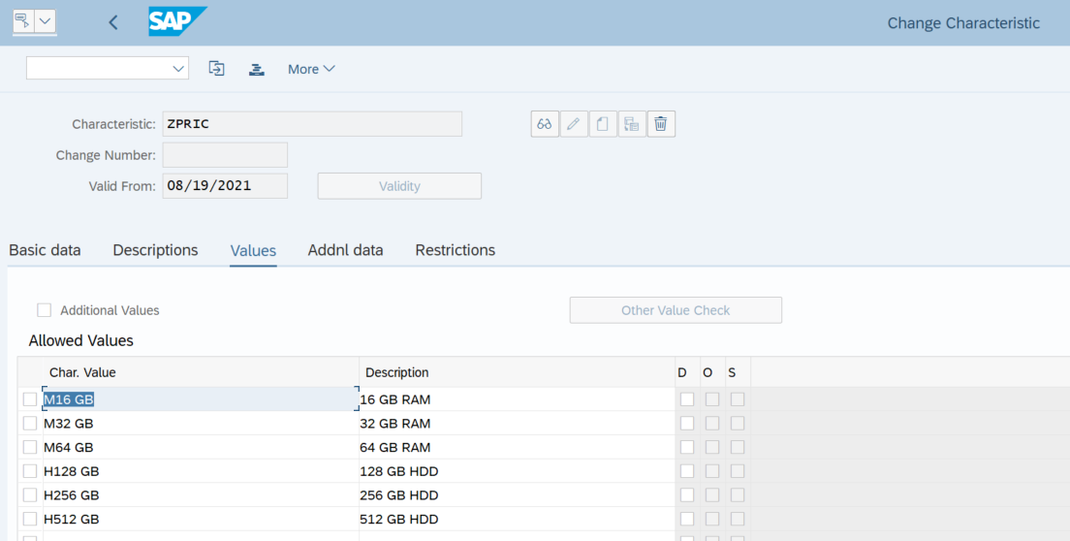Click the stacked layers toolbar icon
The height and width of the screenshot is (541, 1070).
coord(257,69)
